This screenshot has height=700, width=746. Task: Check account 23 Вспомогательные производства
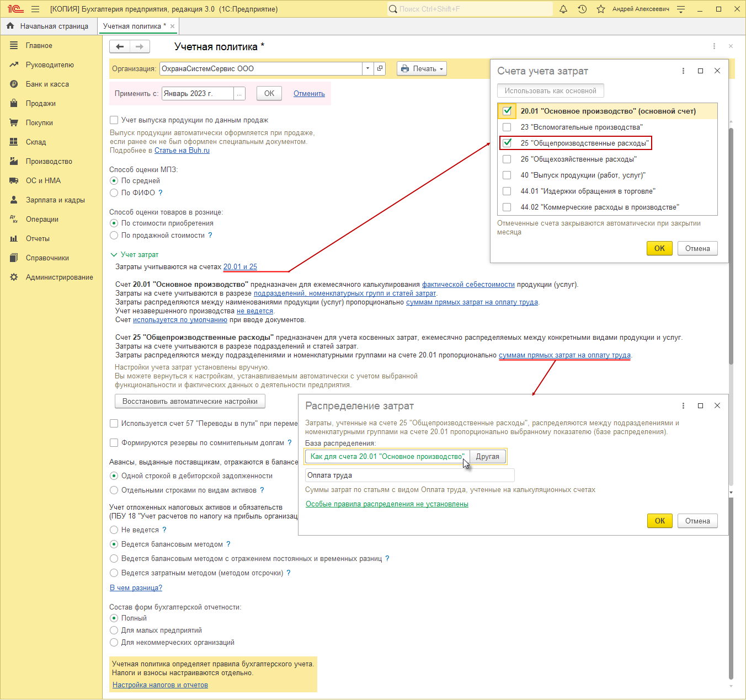(x=507, y=127)
